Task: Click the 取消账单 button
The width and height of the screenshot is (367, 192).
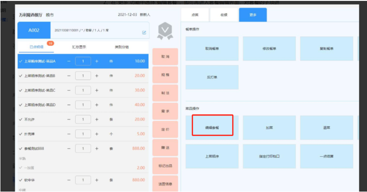Action: pyautogui.click(x=212, y=48)
